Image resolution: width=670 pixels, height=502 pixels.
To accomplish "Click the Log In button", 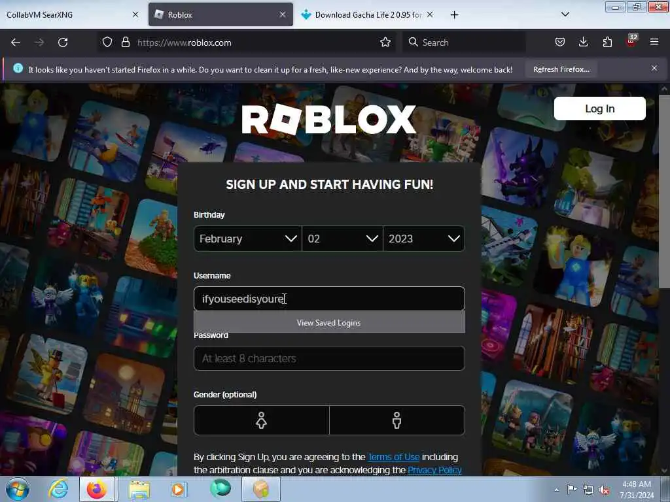I will (599, 109).
